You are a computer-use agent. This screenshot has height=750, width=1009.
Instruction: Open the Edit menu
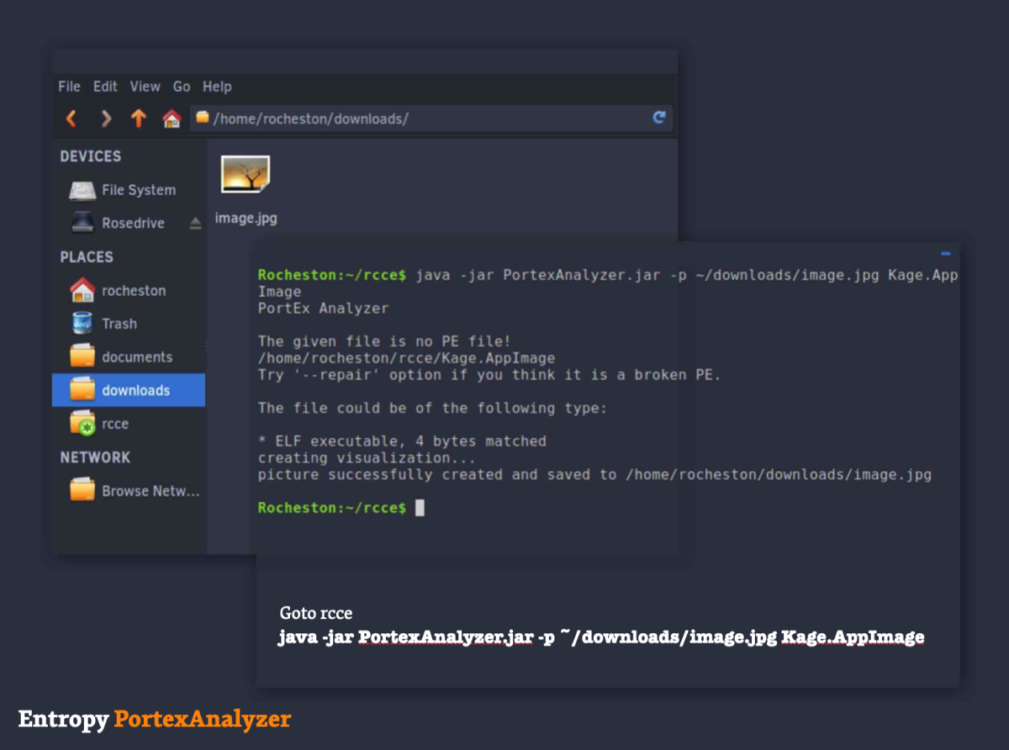click(x=105, y=87)
